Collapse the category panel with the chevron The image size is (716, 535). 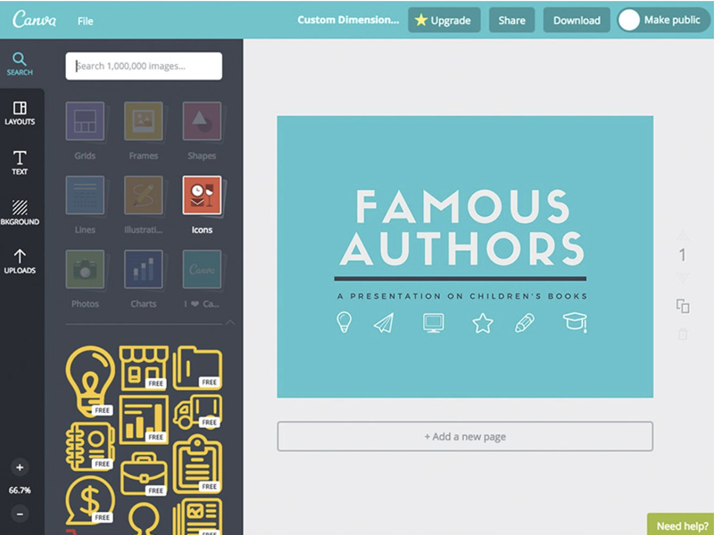tap(230, 322)
